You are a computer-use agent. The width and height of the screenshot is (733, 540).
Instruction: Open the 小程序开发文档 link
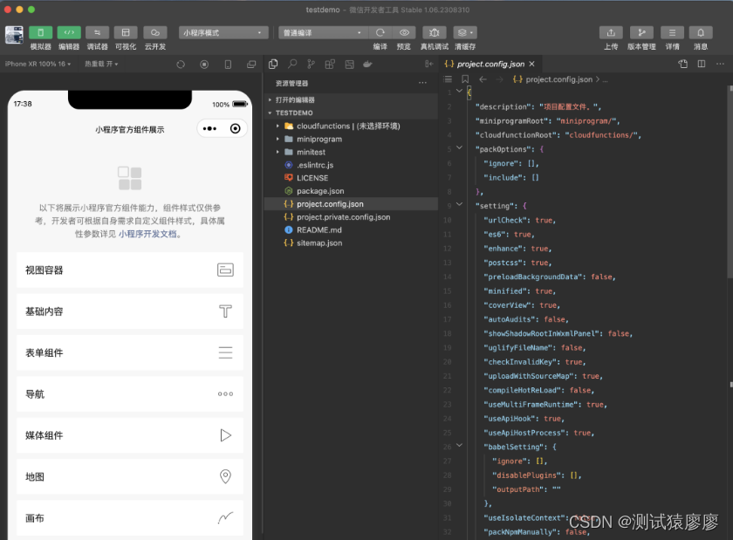[147, 234]
